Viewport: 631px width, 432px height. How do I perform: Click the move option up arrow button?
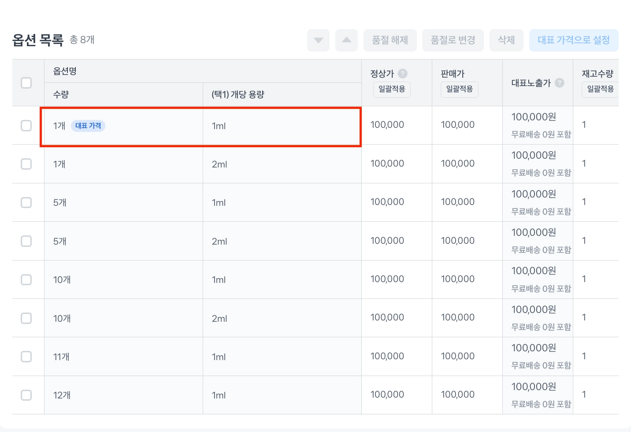pos(346,41)
